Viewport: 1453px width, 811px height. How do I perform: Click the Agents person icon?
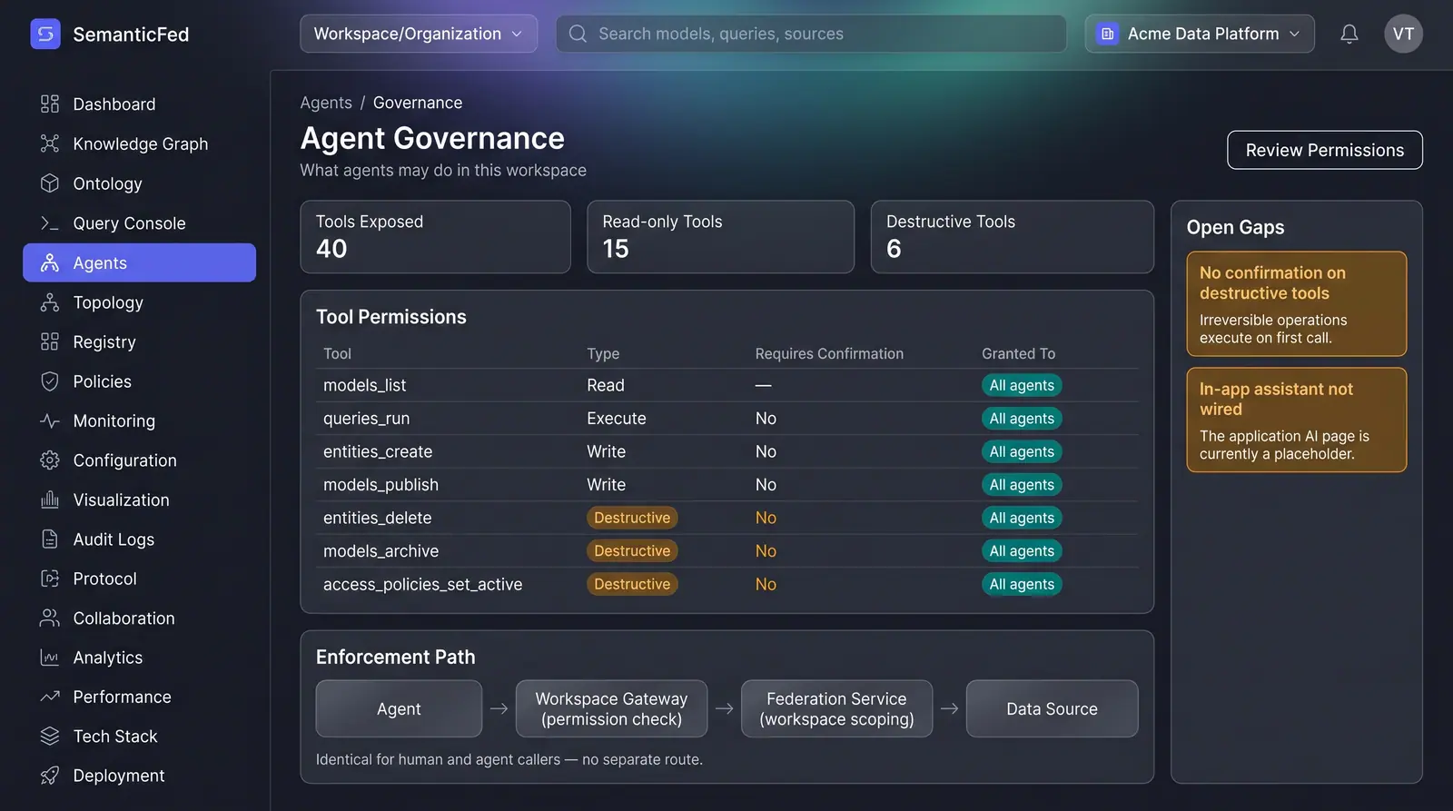[x=50, y=262]
